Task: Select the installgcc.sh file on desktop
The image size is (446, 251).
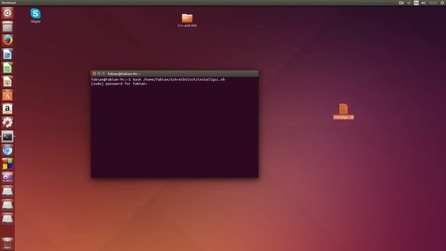Action: (x=344, y=112)
